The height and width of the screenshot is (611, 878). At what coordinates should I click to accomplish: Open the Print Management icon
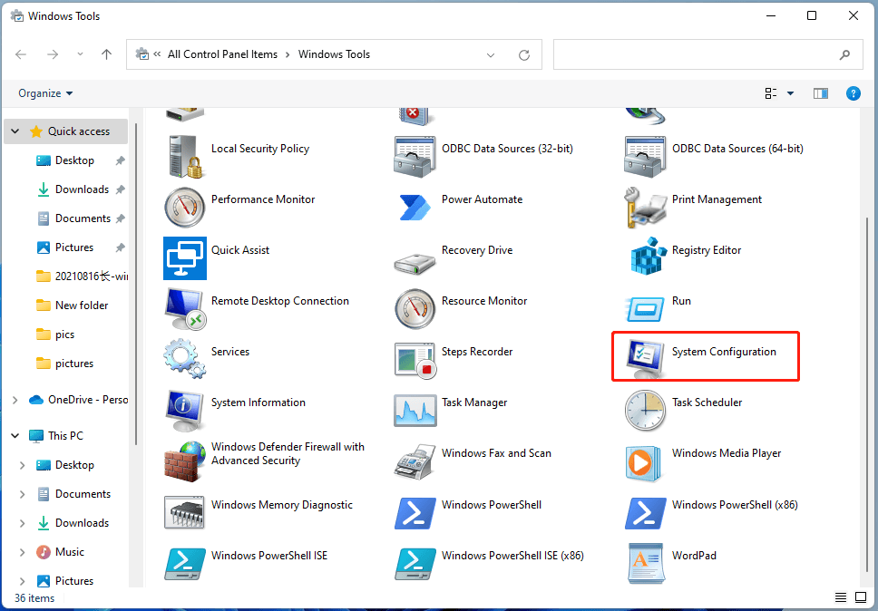point(645,208)
